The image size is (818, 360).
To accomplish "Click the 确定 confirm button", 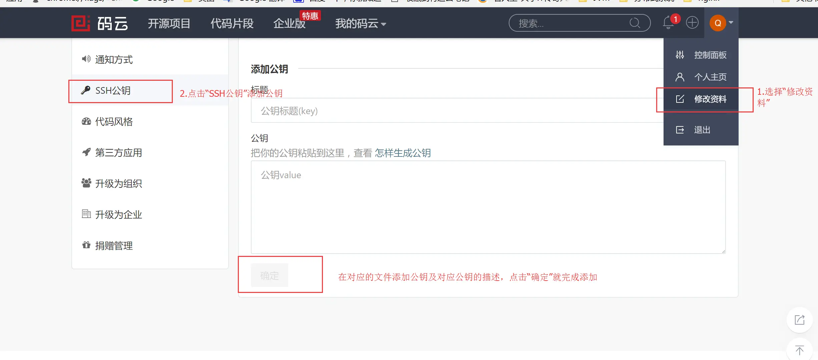I will coord(269,275).
